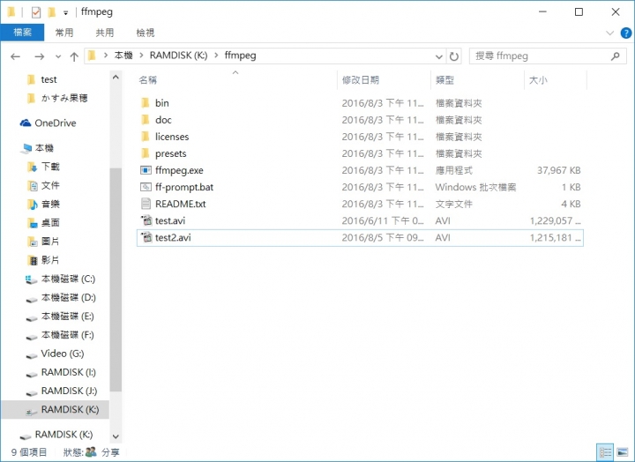Click the Properties quick access toolbar icon
Viewport: 635px width, 462px height.
[x=36, y=12]
